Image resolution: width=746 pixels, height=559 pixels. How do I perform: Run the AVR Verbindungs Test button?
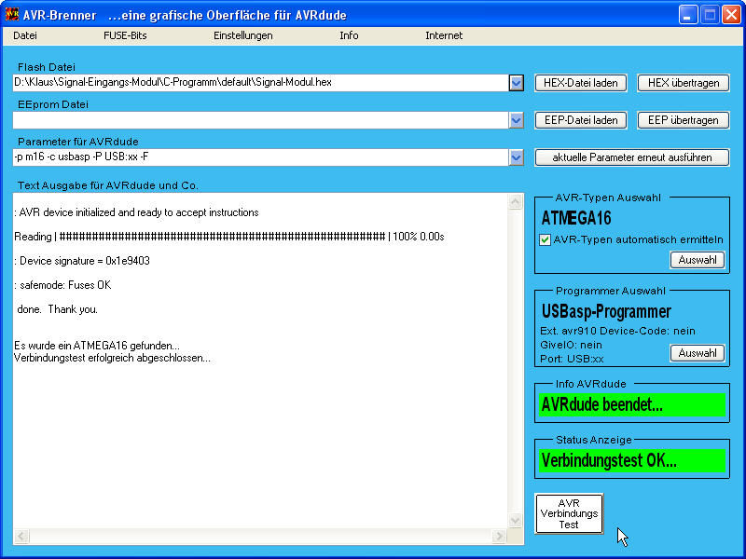pos(569,514)
